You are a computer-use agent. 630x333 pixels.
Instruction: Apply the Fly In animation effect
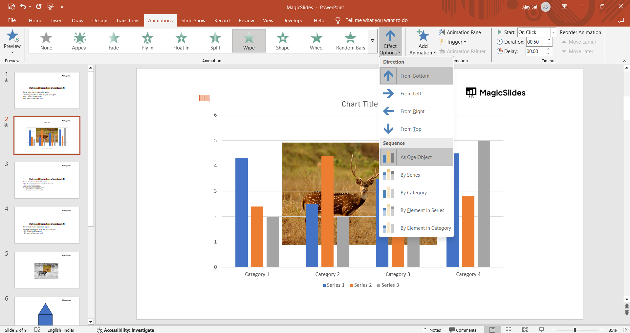[147, 41]
